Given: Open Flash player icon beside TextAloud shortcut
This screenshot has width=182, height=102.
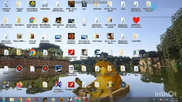Looking at the screenshot, I should pyautogui.click(x=71, y=85).
